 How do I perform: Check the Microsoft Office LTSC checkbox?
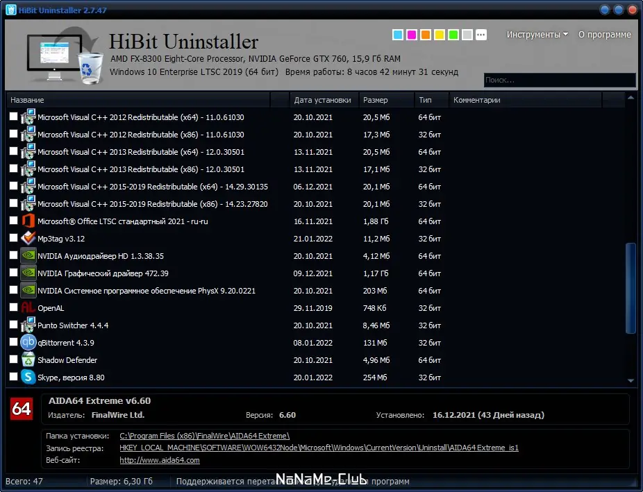[13, 221]
